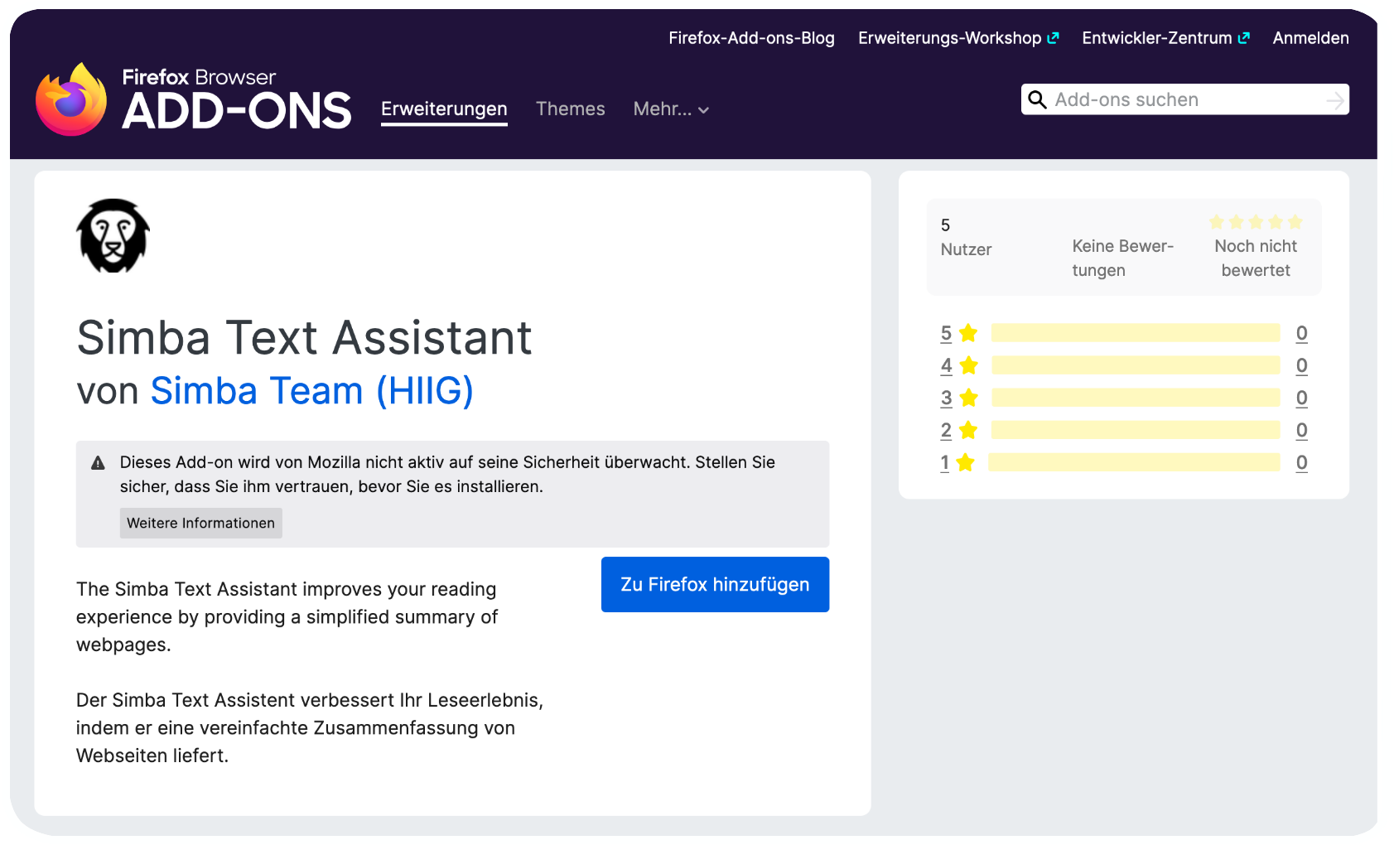Submit search with the arrow icon
The width and height of the screenshot is (1394, 845).
pos(1334,100)
